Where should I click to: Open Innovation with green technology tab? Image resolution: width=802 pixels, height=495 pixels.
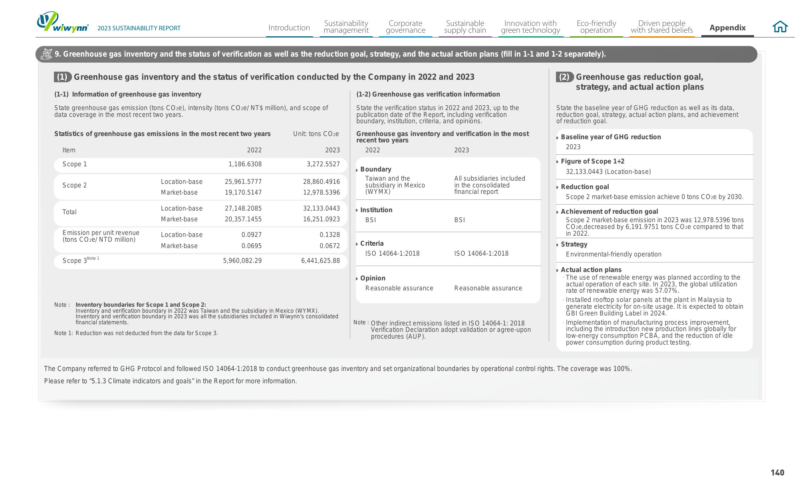pos(530,27)
